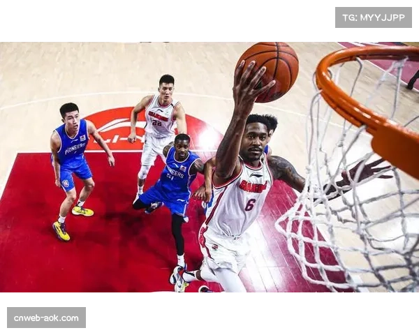Select the number 6 on white jersey

(249, 204)
